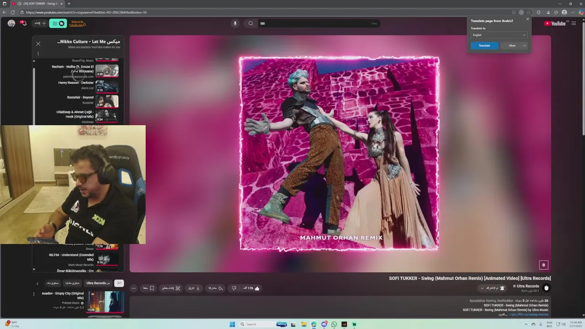Save the video with the bookmark button

[149, 288]
